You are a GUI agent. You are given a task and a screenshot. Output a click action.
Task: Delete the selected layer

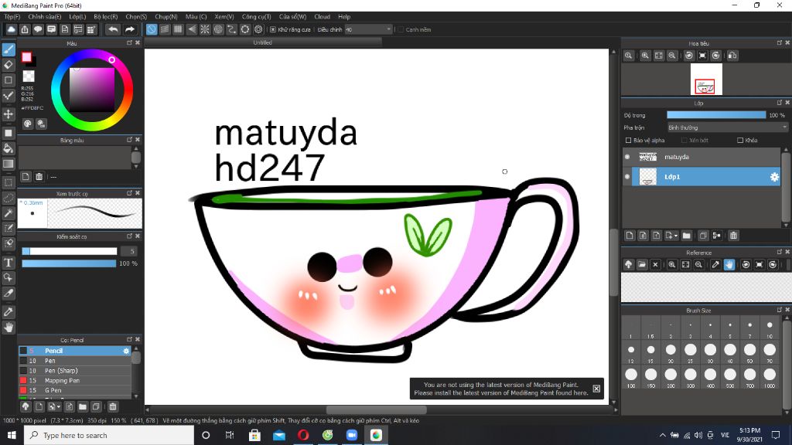coord(733,235)
